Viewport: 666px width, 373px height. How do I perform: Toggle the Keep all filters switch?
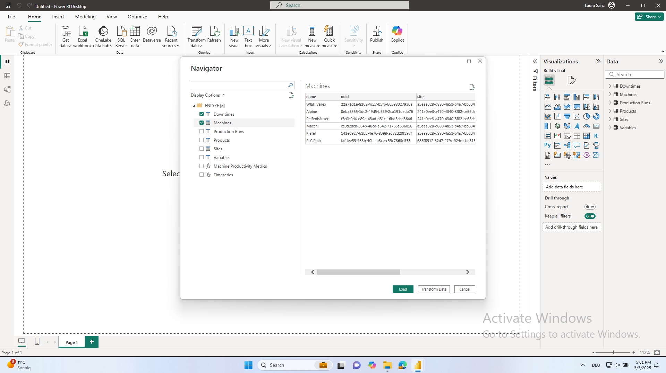point(590,216)
